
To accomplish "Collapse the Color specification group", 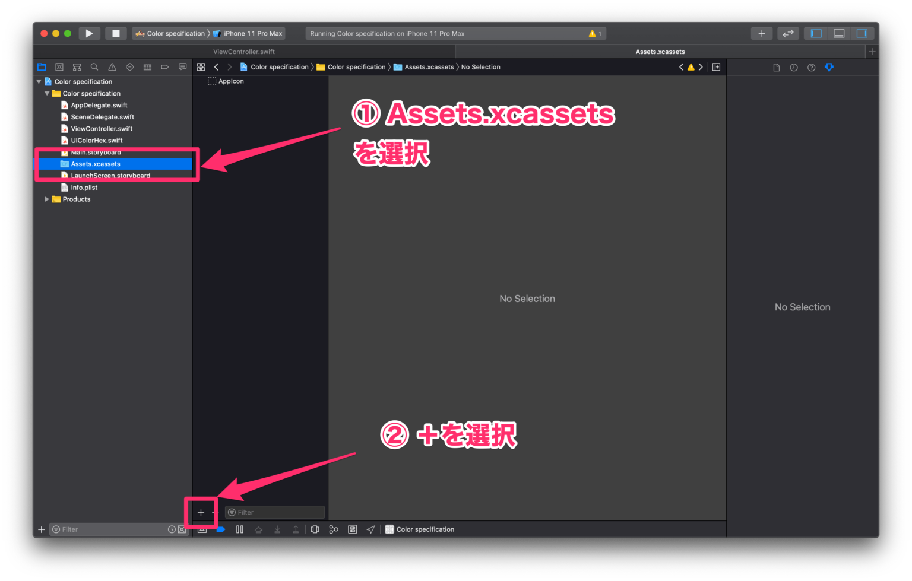I will click(47, 93).
